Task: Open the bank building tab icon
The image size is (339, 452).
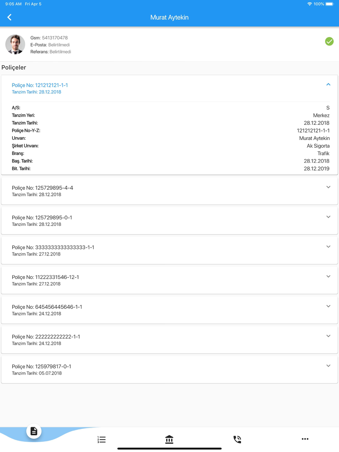Action: coord(169,439)
